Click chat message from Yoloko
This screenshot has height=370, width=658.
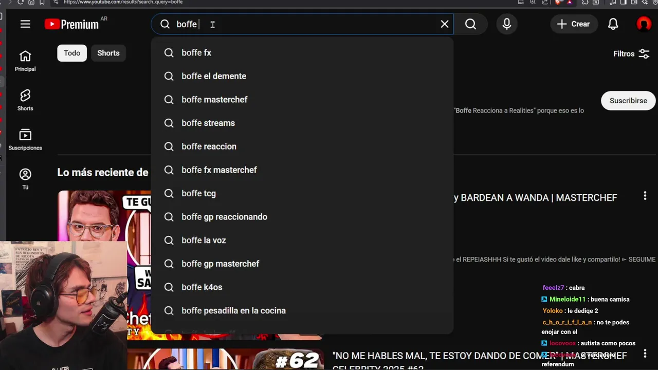tap(570, 311)
